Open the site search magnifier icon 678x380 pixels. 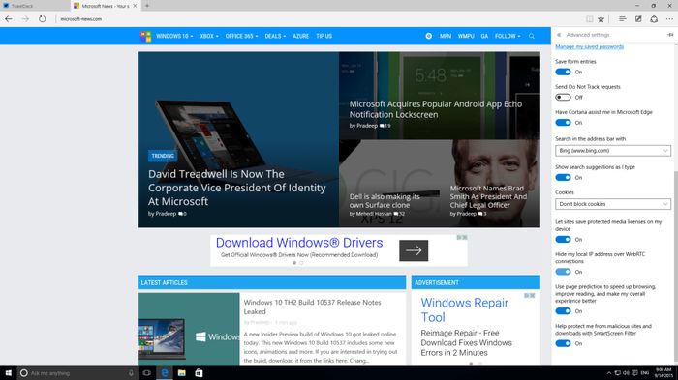pyautogui.click(x=532, y=37)
